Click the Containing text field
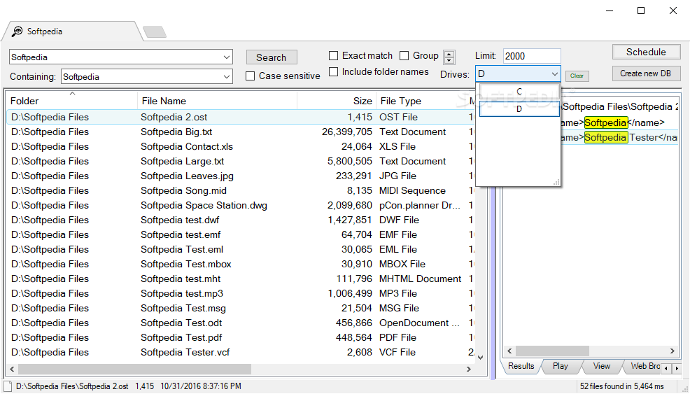The image size is (690, 394). click(141, 76)
